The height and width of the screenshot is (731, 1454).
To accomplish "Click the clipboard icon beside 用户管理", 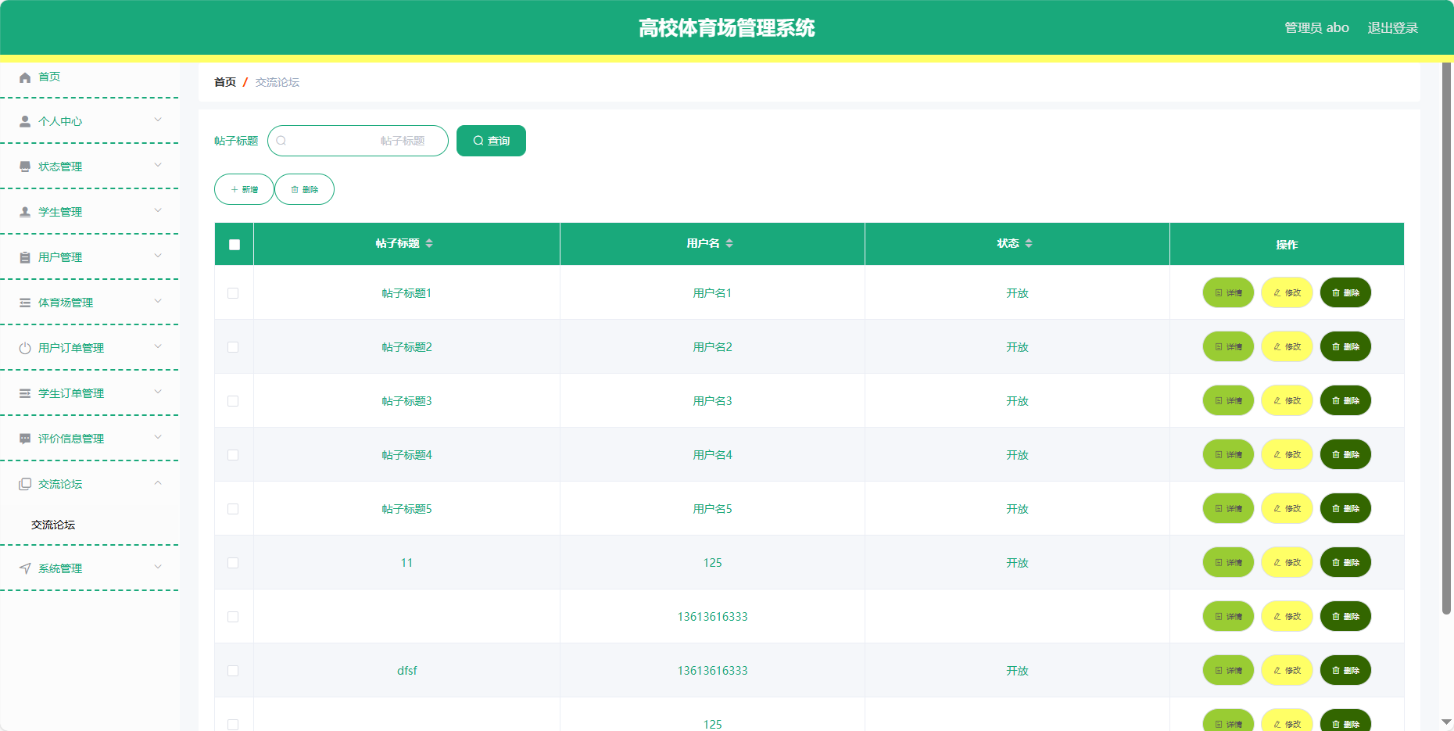I will 25,258.
